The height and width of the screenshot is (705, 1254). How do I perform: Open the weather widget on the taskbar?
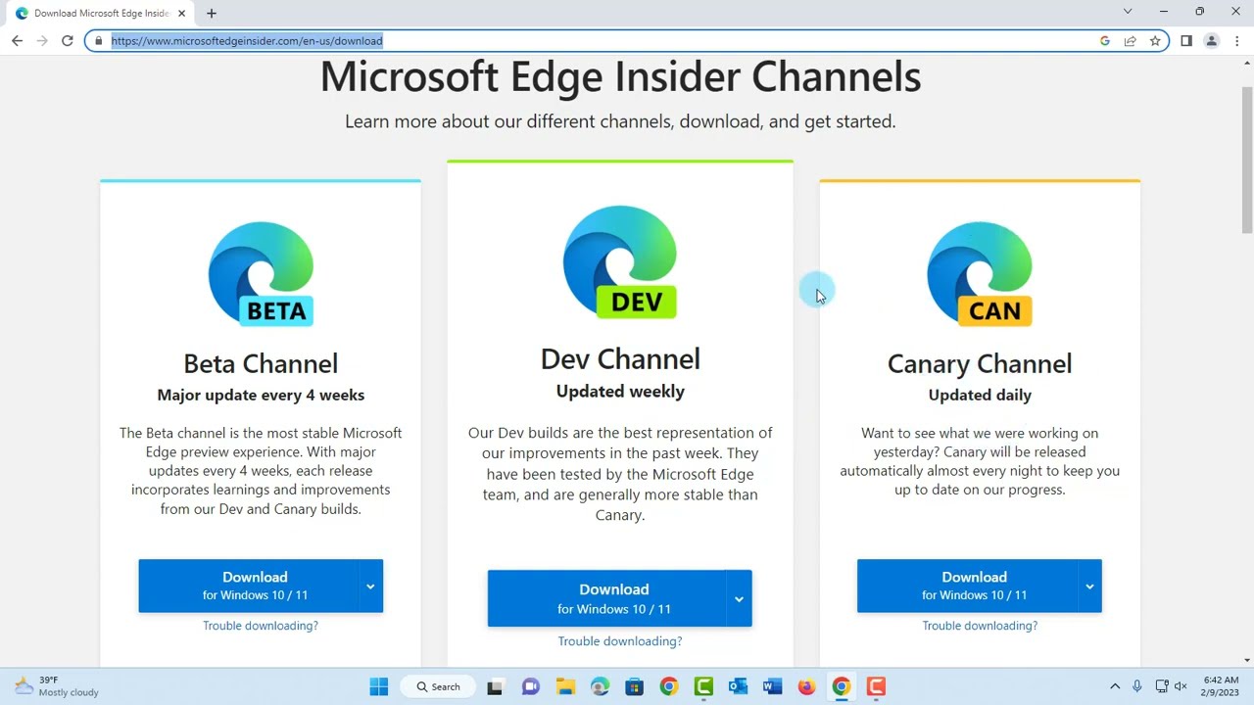(x=56, y=686)
